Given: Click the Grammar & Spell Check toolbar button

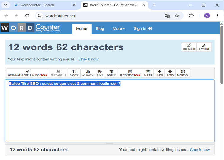Looking at the screenshot, I should tap(28, 73).
